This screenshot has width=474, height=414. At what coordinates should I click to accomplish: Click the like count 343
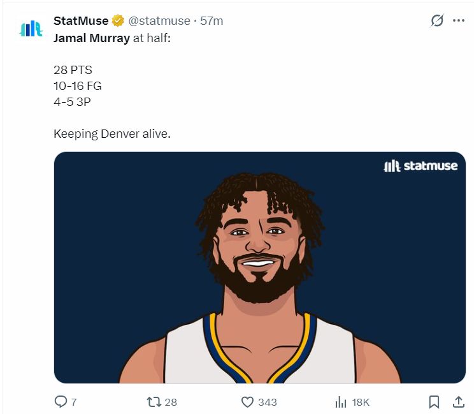pyautogui.click(x=268, y=403)
